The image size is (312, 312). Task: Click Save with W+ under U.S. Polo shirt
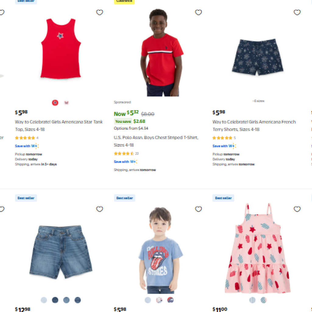(126, 161)
